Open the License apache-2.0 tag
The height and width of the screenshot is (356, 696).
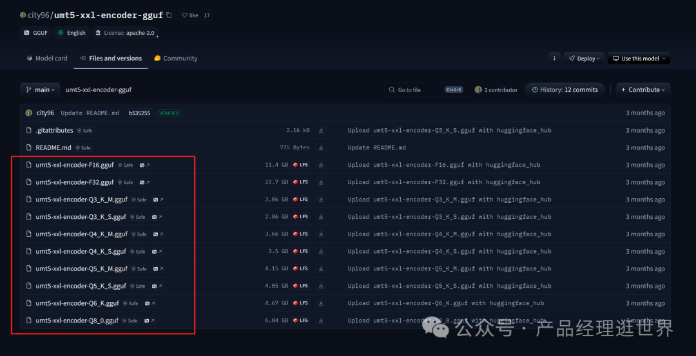point(125,33)
